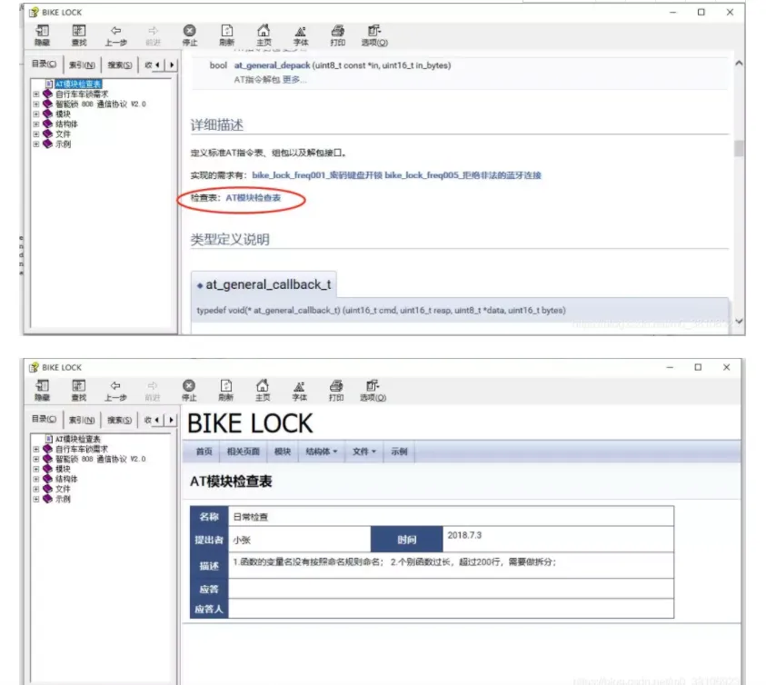This screenshot has height=685, width=766.
Task: Click 小张 cell in checklist table
Action: [x=300, y=540]
